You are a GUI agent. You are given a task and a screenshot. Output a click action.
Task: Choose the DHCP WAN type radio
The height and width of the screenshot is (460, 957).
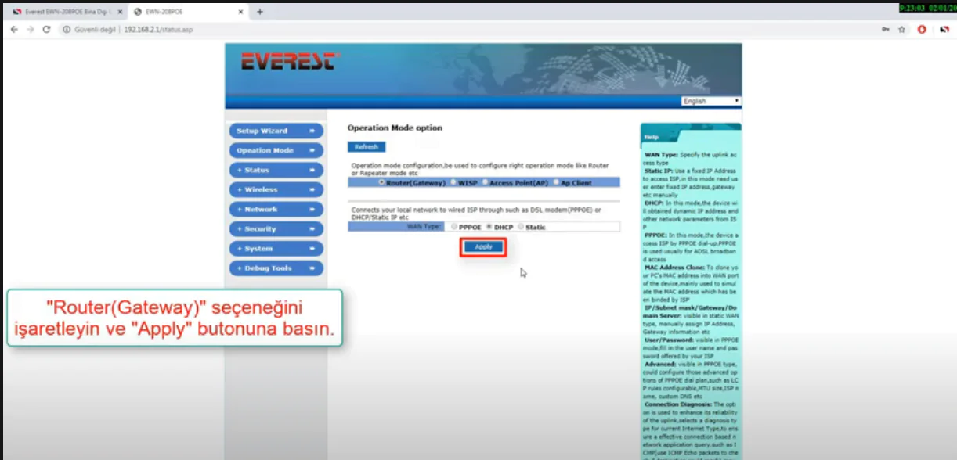(489, 227)
